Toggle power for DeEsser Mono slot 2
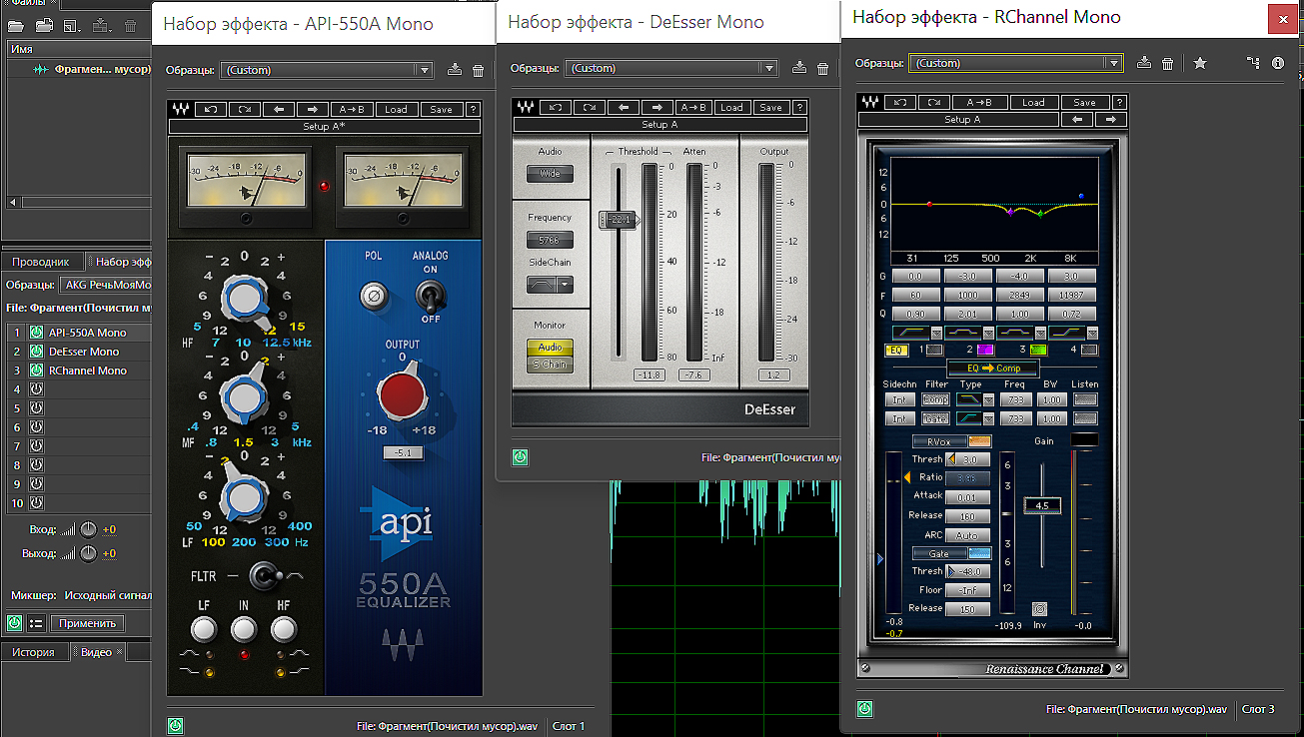 (36, 352)
